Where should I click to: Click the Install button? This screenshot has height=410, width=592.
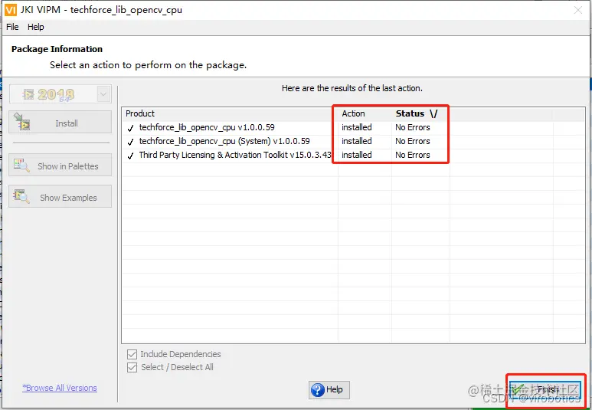click(x=60, y=122)
